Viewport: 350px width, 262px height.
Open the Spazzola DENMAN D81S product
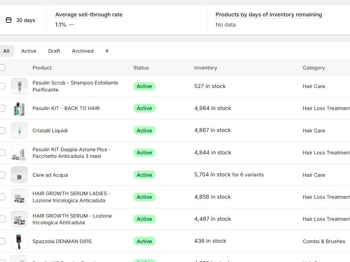click(x=62, y=241)
